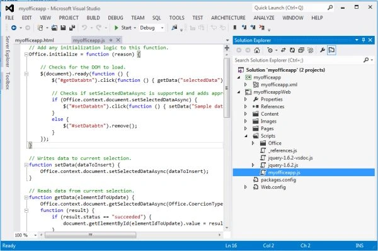Pin the Solution Explorer with auto-hide pushpin

tap(364, 40)
